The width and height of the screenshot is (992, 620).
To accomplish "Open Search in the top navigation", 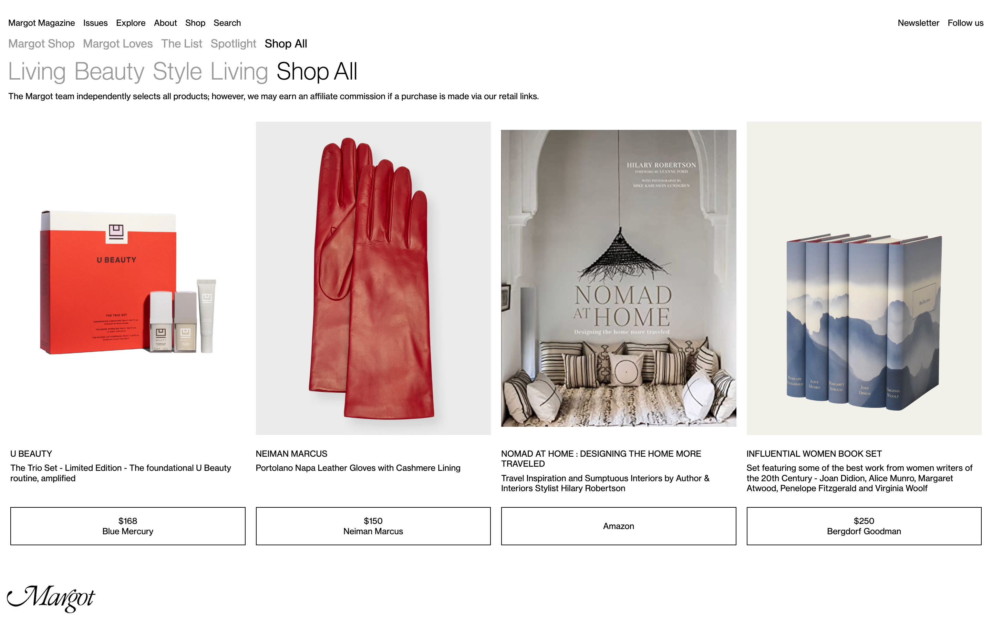I will tap(227, 23).
